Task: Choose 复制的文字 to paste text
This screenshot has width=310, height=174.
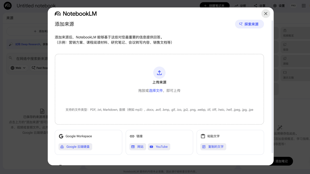Action: [213, 147]
